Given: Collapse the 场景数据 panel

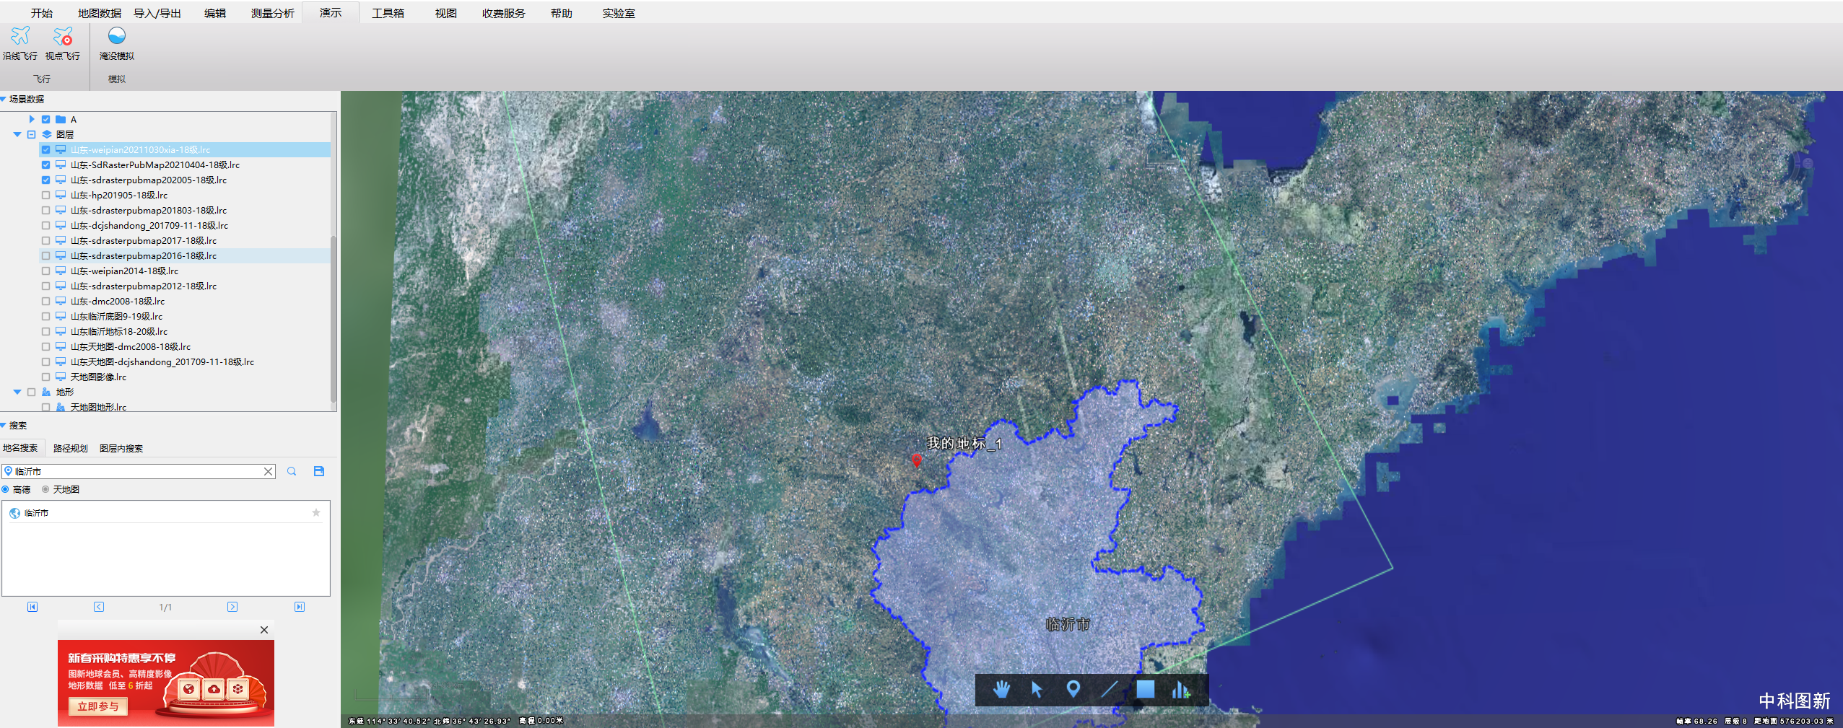Looking at the screenshot, I should point(4,99).
